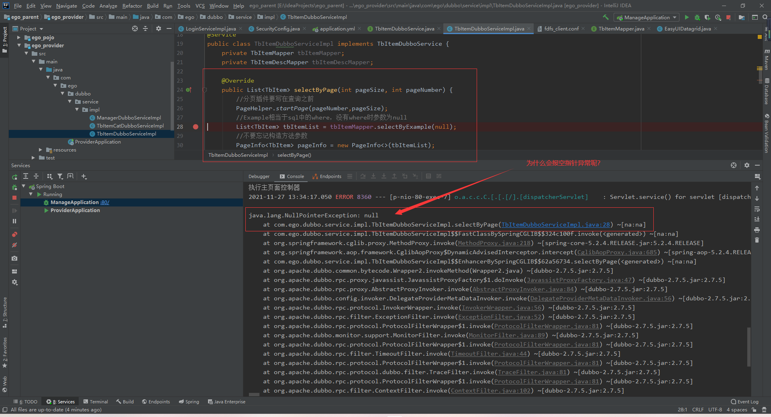Open the MethodProxy.java:218 stack trace link
Image resolution: width=771 pixels, height=417 pixels.
(494, 243)
